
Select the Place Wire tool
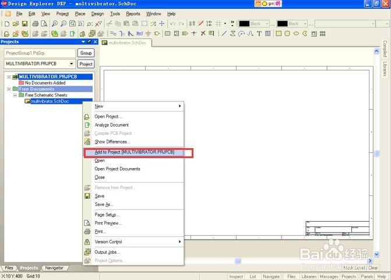pyautogui.click(x=113, y=33)
